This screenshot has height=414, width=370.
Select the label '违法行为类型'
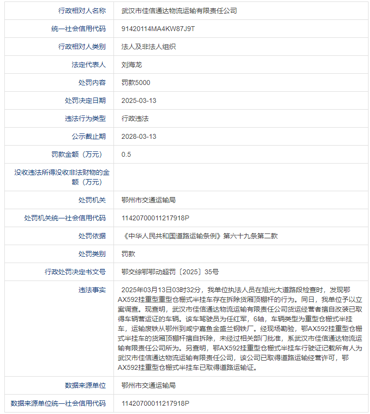[x=85, y=118]
